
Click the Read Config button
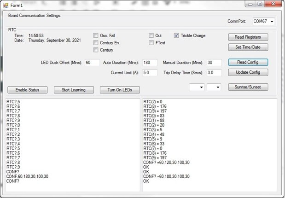click(x=248, y=62)
